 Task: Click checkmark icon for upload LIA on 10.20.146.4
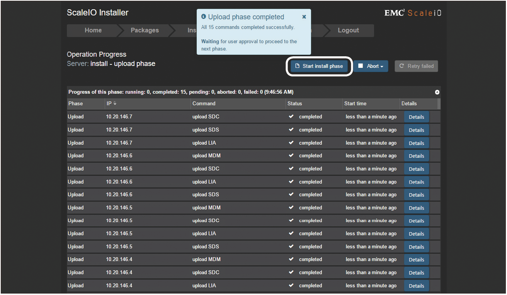point(291,285)
